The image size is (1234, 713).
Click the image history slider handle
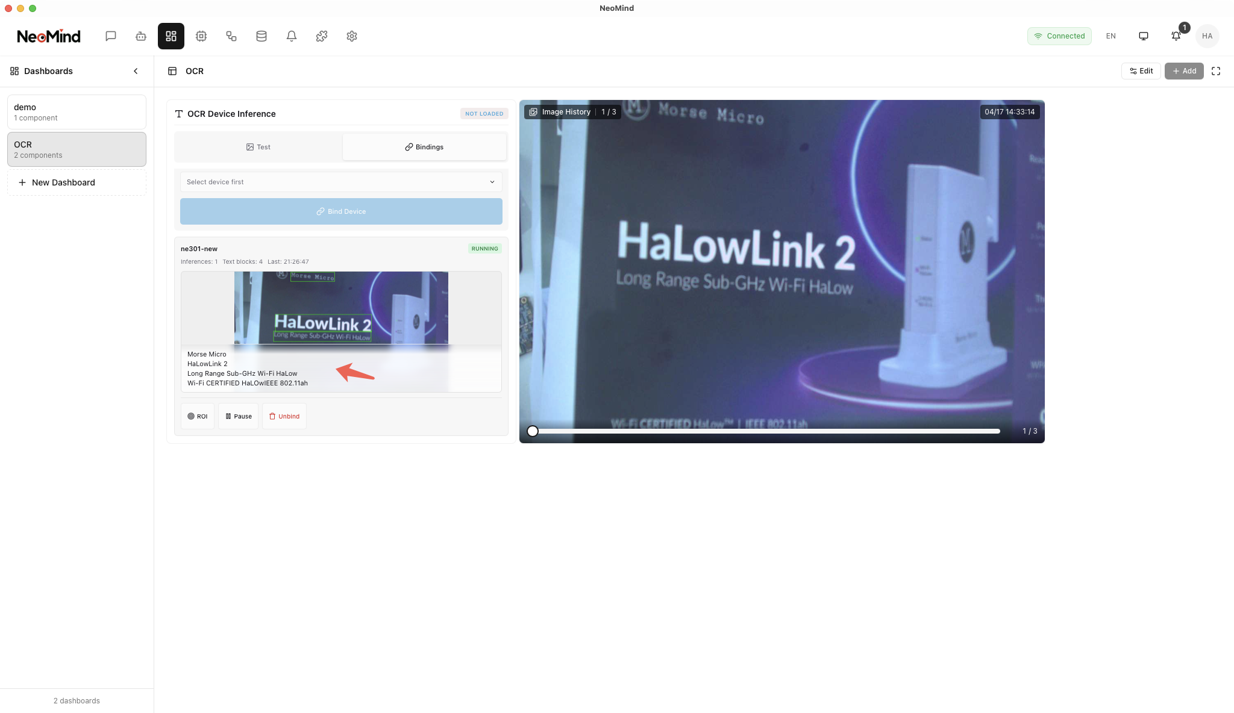click(533, 431)
